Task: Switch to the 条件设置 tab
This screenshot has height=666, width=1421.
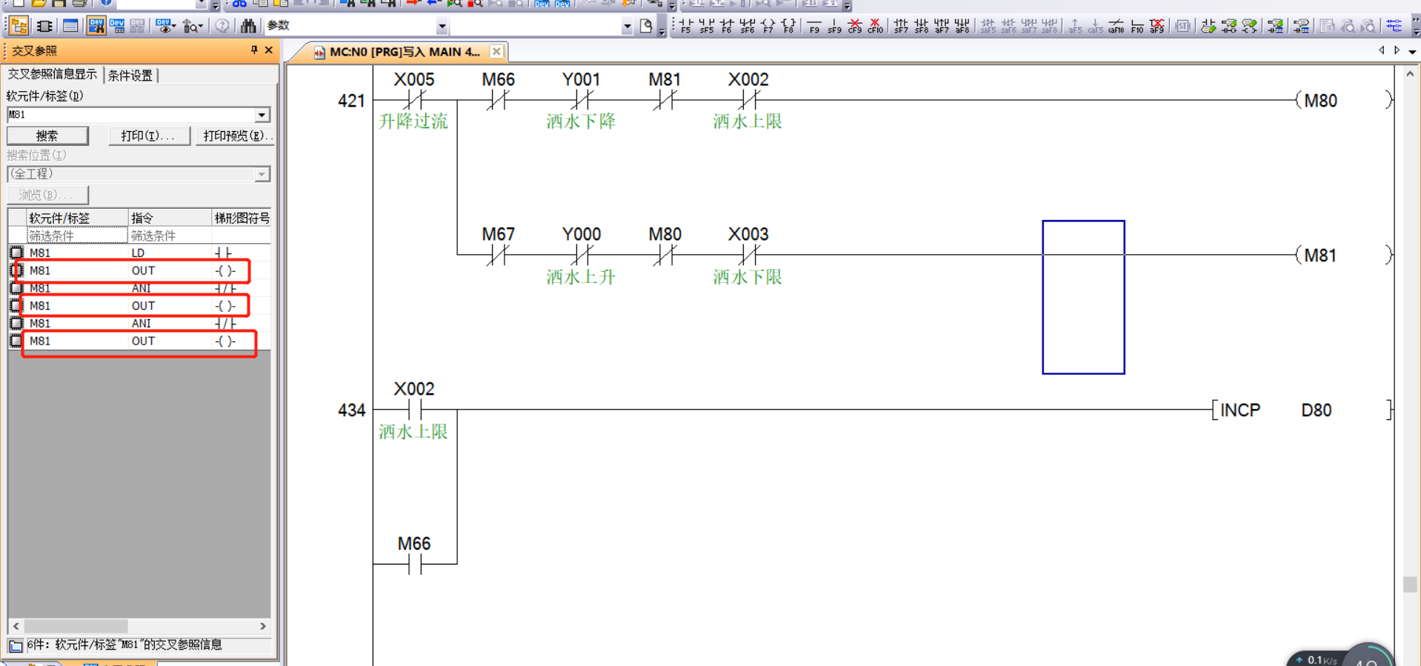Action: (130, 75)
